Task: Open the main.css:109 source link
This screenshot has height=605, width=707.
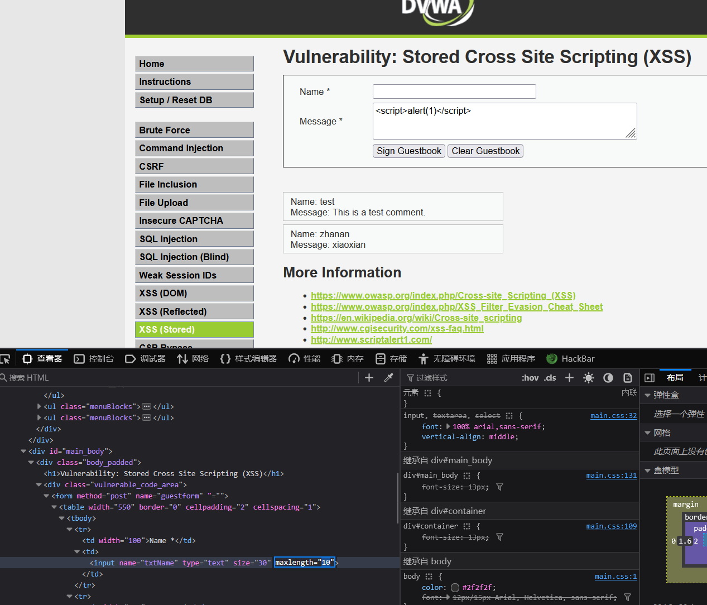Action: click(x=612, y=526)
